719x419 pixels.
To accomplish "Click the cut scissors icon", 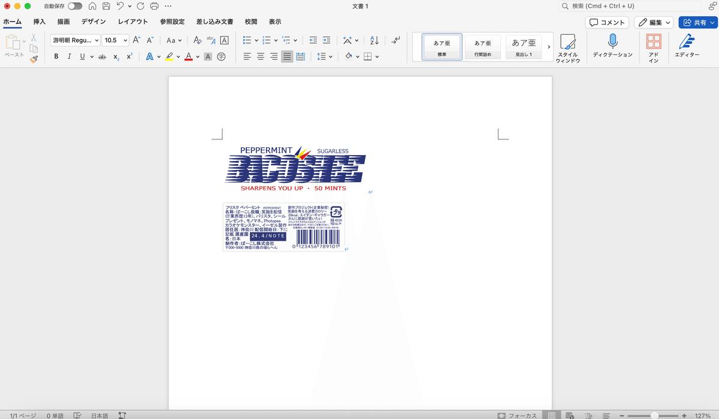I will (34, 37).
